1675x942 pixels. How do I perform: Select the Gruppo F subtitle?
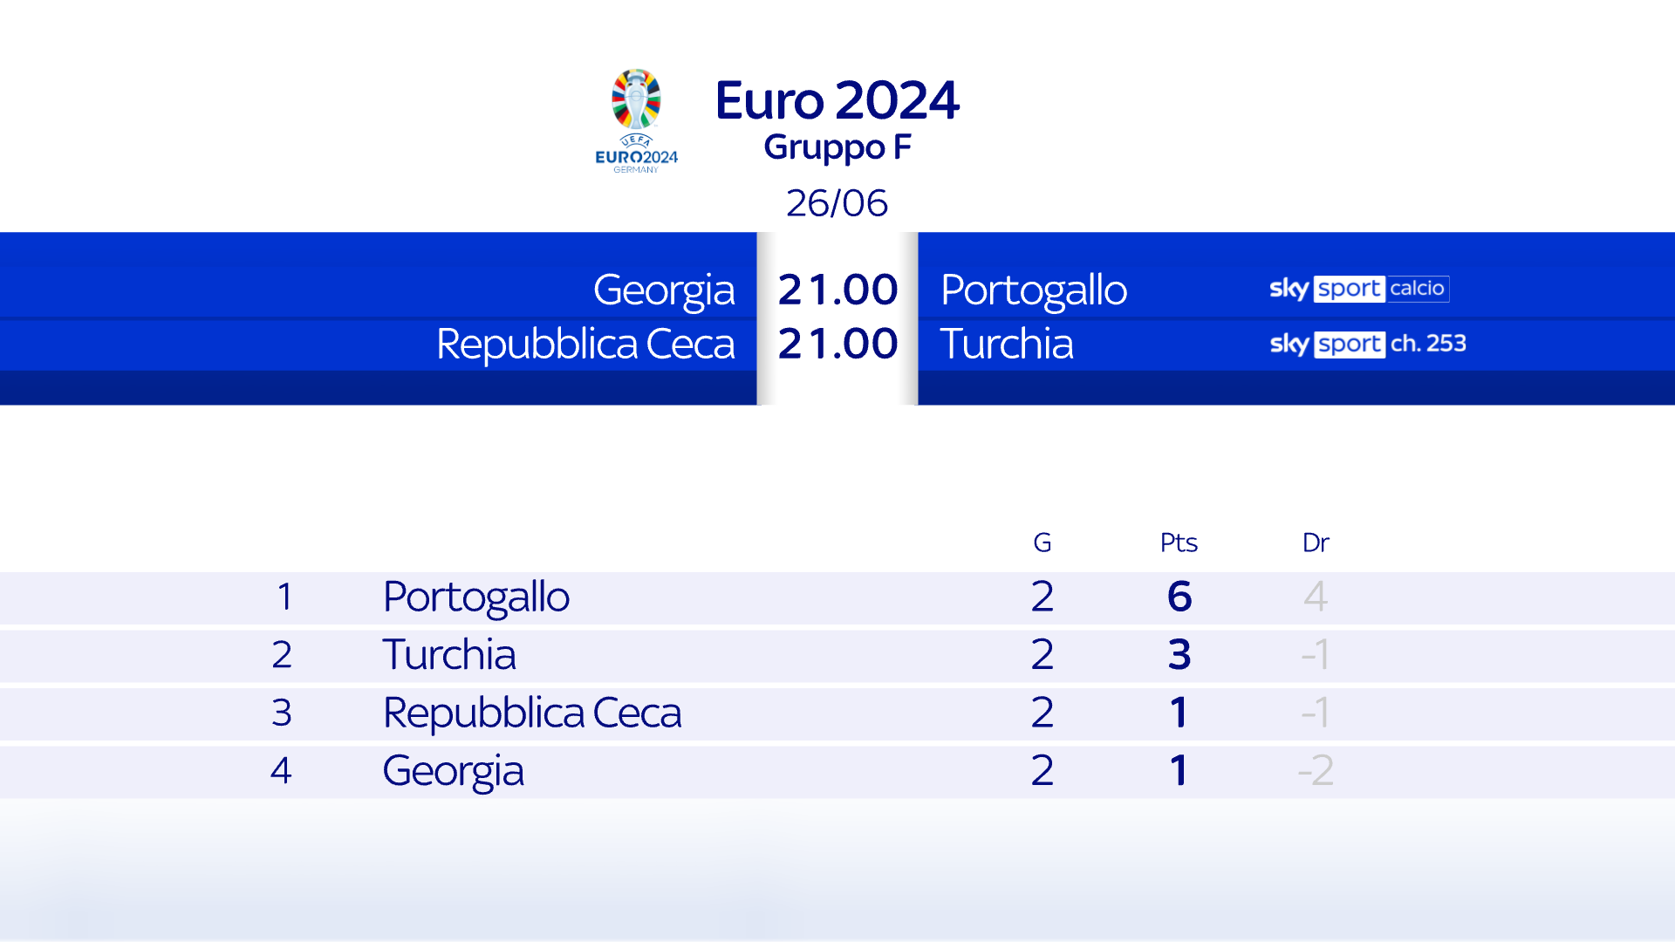(x=837, y=147)
